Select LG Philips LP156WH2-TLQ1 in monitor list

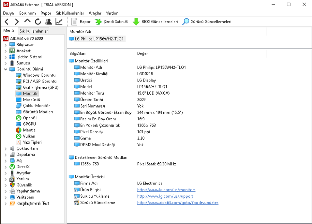pos(97,39)
